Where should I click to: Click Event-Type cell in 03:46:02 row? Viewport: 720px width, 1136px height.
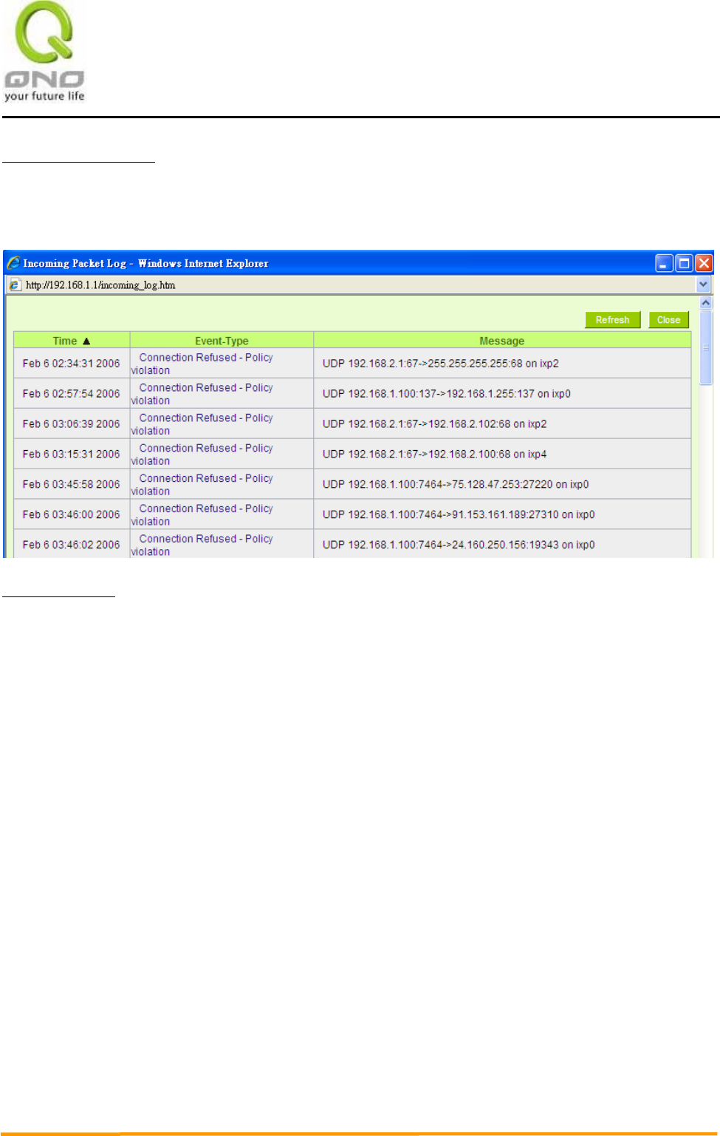(x=222, y=545)
